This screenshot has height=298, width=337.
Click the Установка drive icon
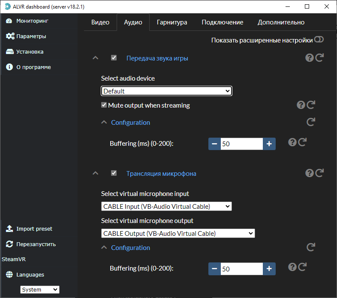pos(10,51)
